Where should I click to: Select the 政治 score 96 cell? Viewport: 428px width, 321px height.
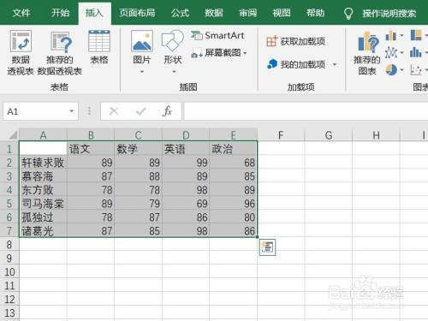point(233,204)
